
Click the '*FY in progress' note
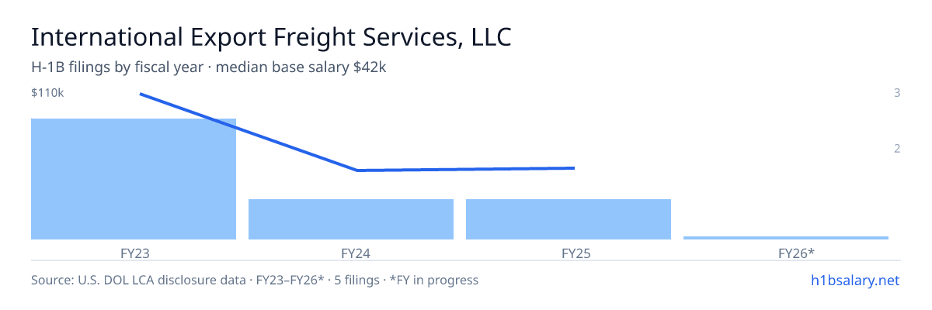pos(438,280)
